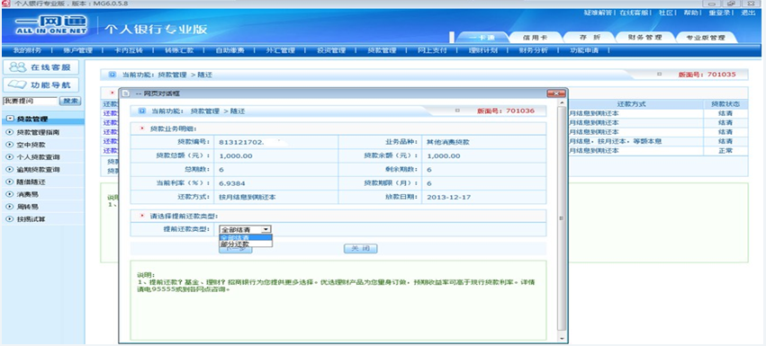Click the 随借随还 bullet icon
Image resolution: width=766 pixels, height=346 pixels.
pos(9,182)
